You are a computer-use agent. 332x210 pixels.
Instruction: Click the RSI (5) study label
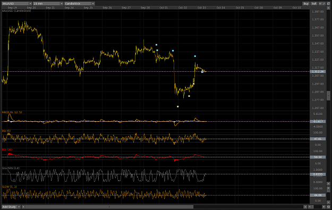pos(6,131)
